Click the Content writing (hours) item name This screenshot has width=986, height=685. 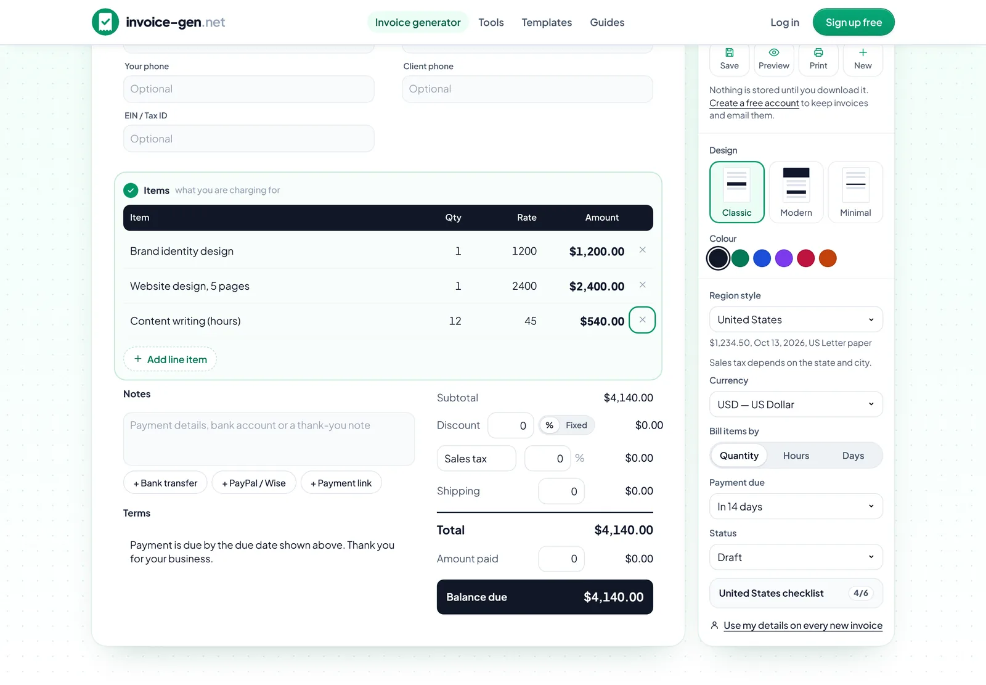(185, 321)
